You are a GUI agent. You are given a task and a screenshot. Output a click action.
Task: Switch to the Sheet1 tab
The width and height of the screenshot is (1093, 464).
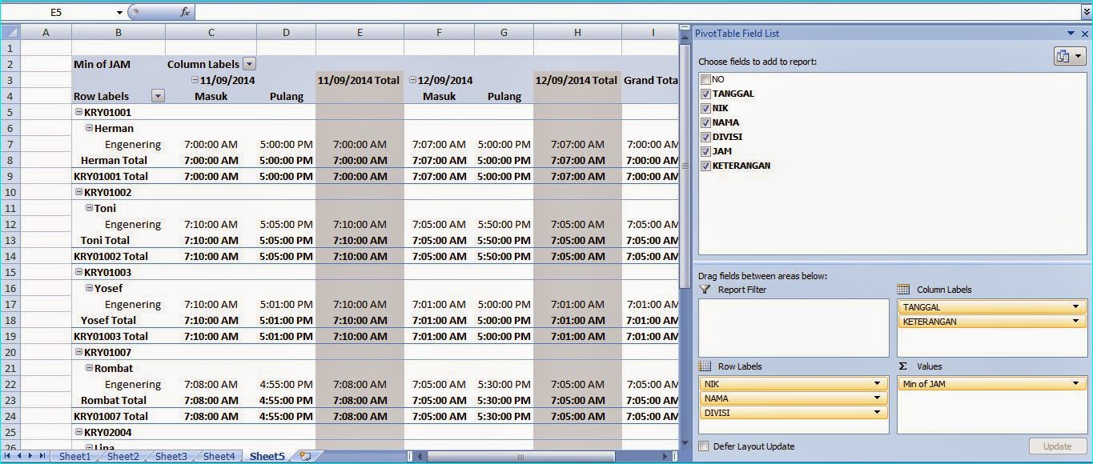74,455
